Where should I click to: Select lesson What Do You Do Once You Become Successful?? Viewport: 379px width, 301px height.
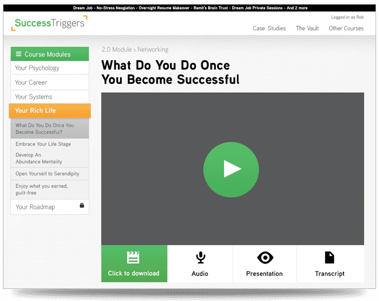click(50, 128)
